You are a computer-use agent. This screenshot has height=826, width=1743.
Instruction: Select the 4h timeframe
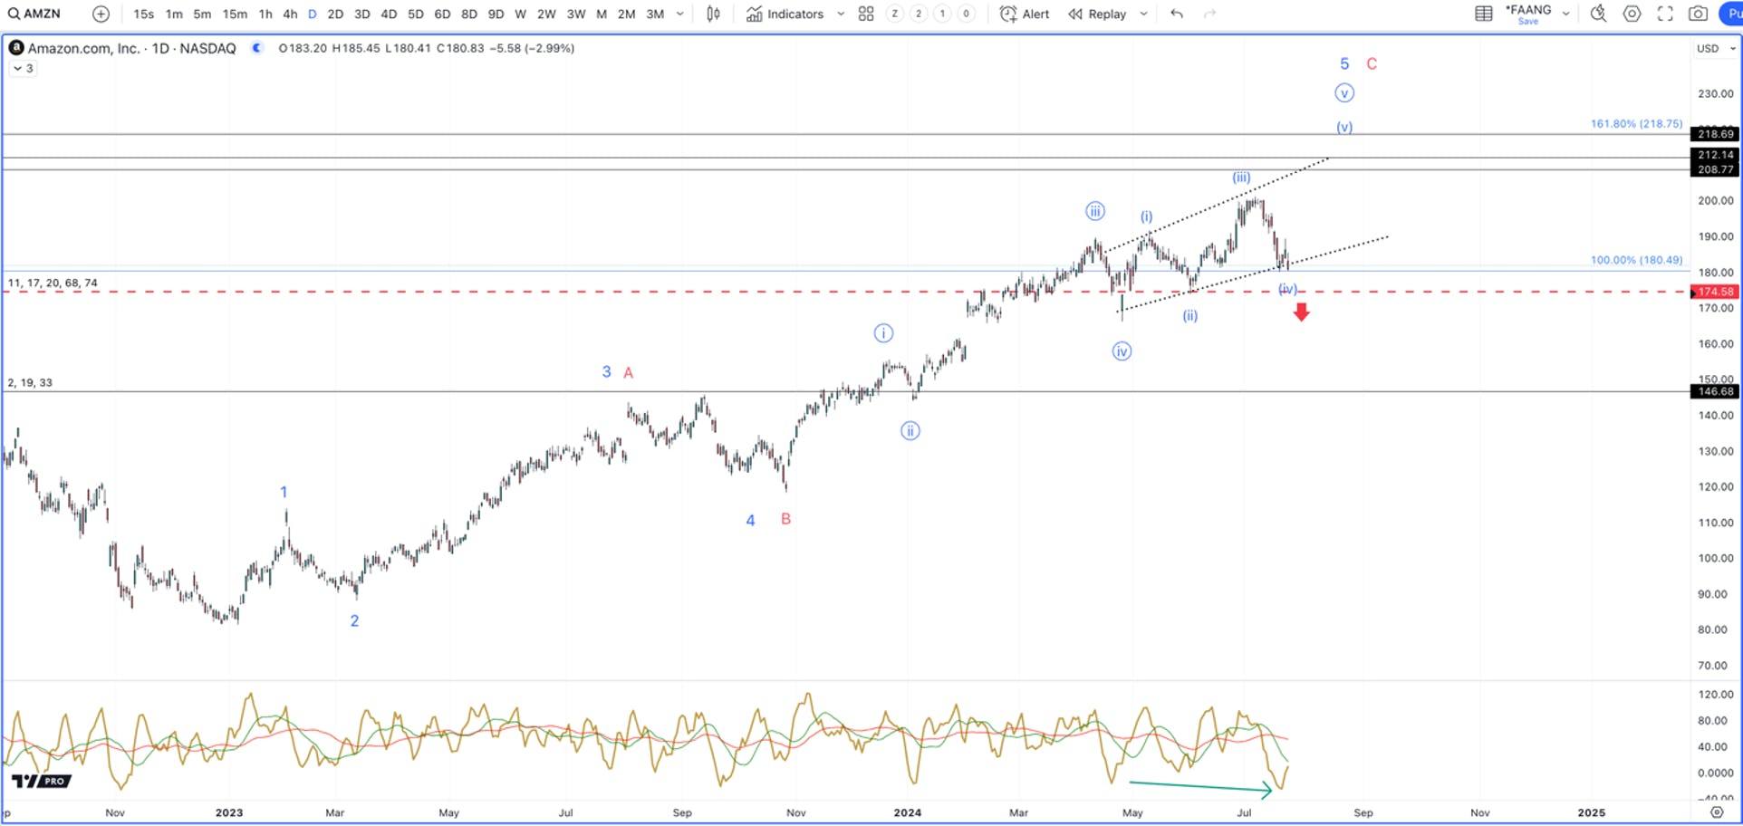[290, 14]
